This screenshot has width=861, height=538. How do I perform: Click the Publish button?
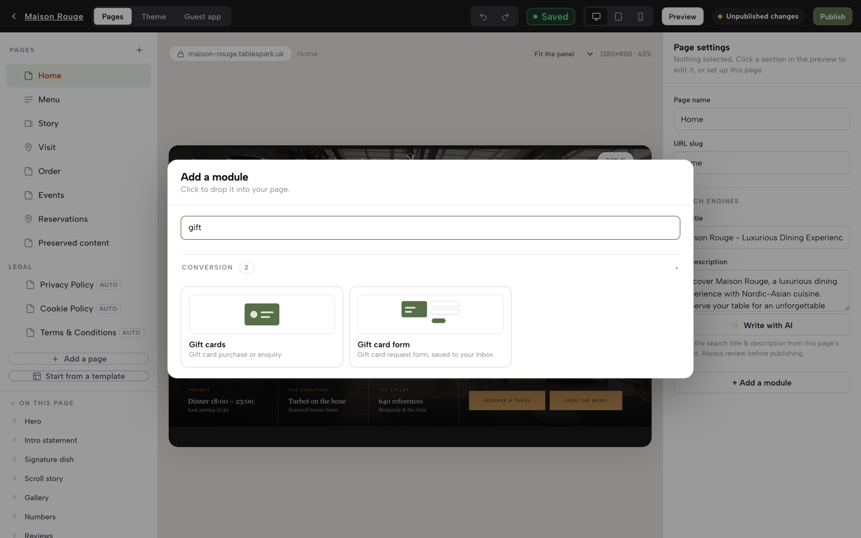(x=832, y=17)
